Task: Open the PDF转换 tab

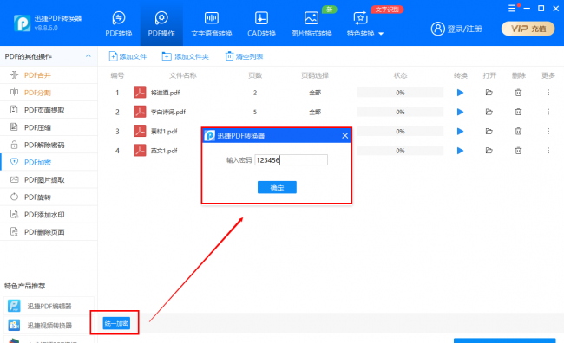Action: click(x=119, y=24)
